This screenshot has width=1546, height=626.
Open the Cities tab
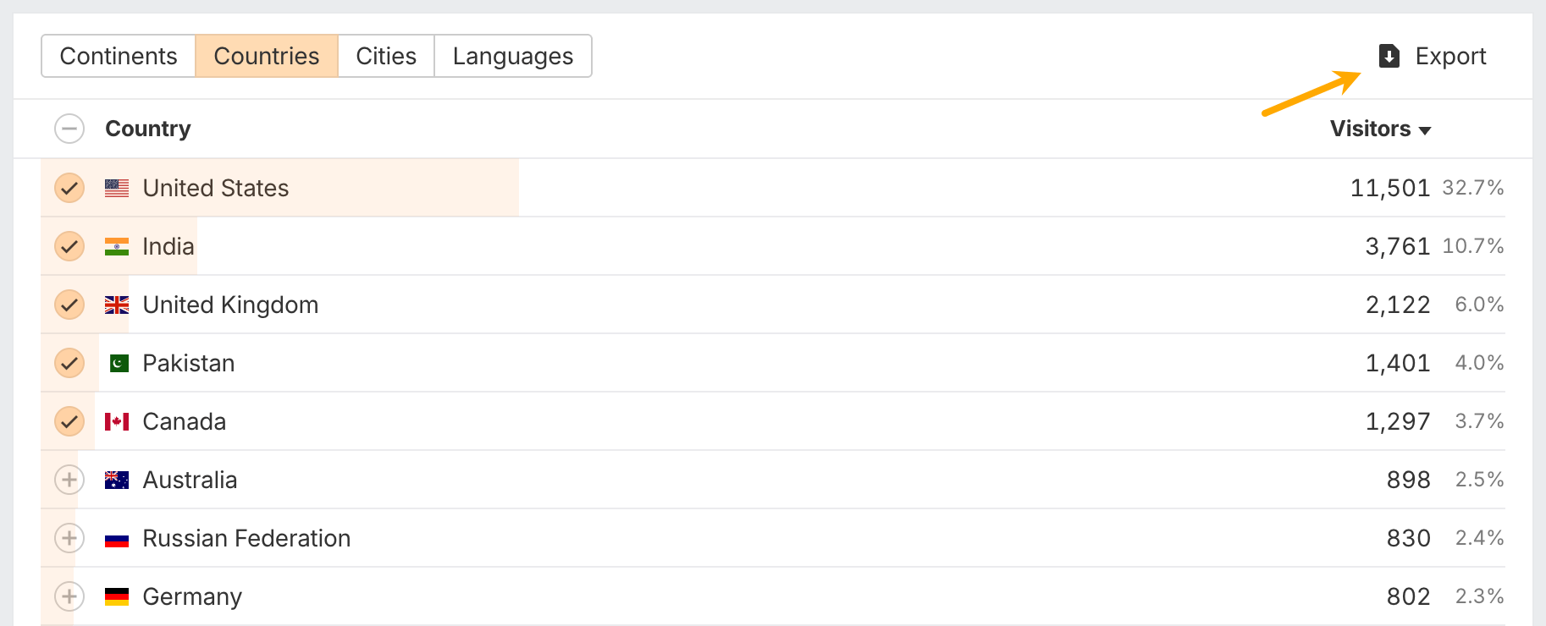point(386,56)
